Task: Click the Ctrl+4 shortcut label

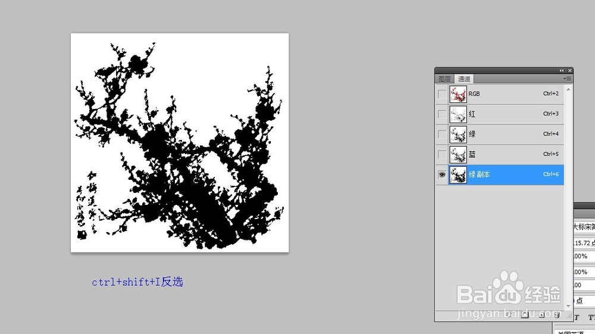Action: 550,133
